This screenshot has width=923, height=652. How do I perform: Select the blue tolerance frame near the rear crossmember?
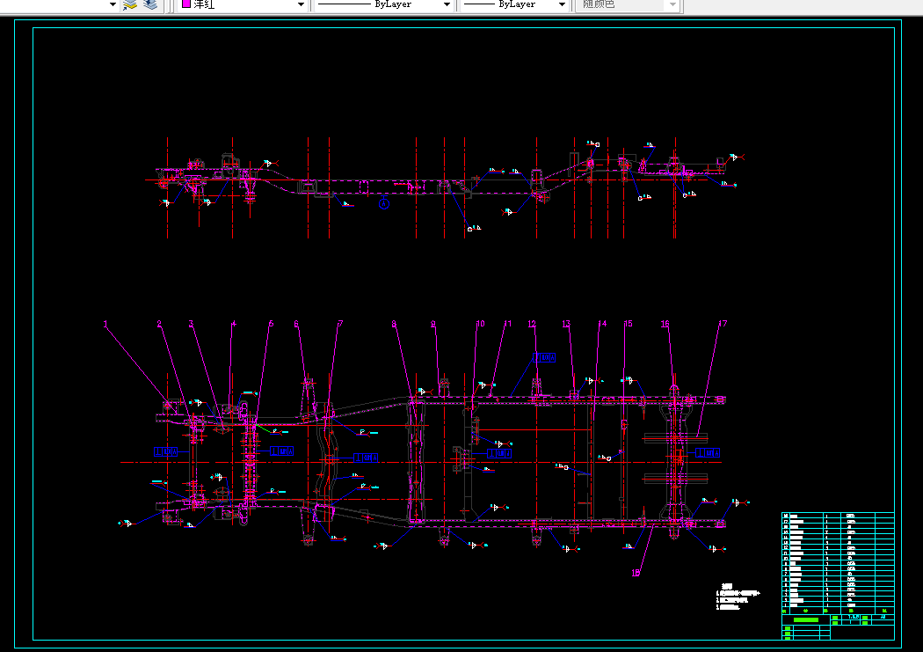coord(708,452)
